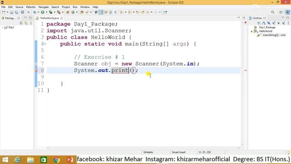Open the Project menu
This screenshot has width=291, height=164.
[66, 7]
